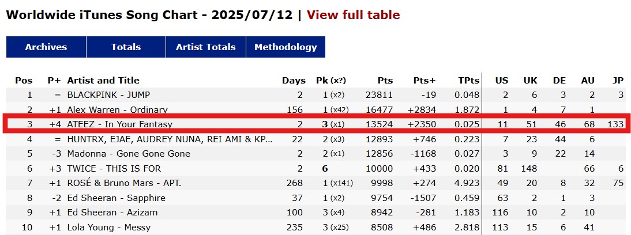Image resolution: width=631 pixels, height=235 pixels.
Task: Open the Totals tab
Action: click(x=126, y=47)
